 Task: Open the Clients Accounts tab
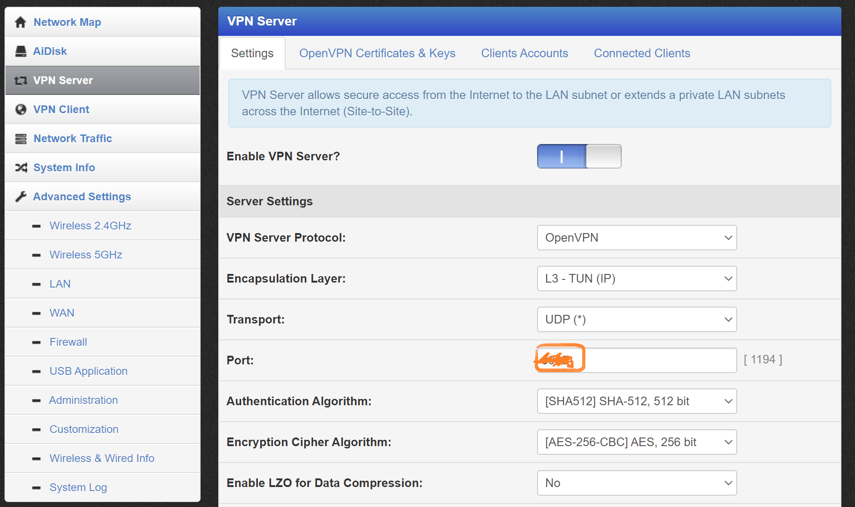(x=524, y=53)
